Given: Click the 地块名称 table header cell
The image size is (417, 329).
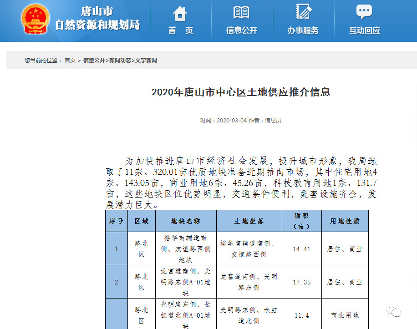Looking at the screenshot, I should pyautogui.click(x=186, y=221).
